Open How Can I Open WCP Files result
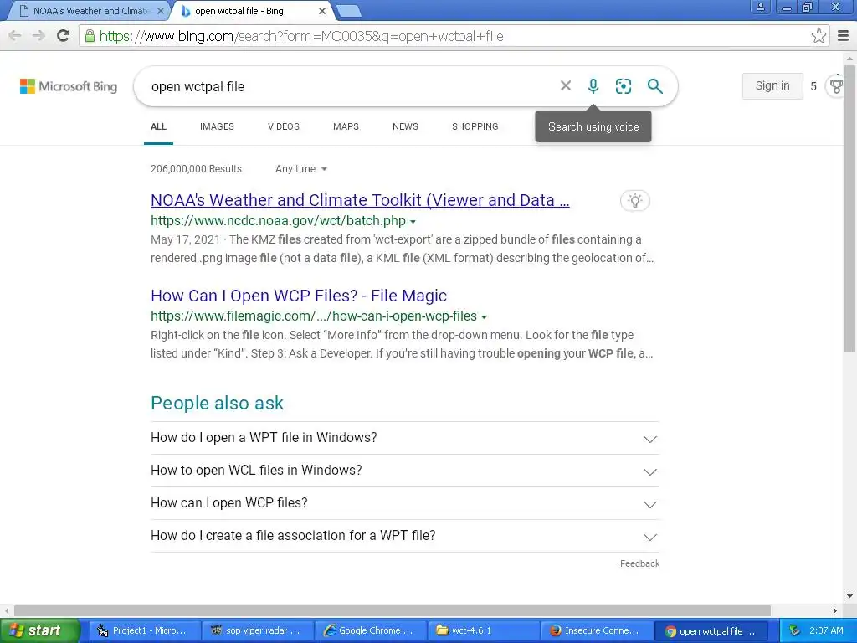857x643 pixels. point(299,296)
